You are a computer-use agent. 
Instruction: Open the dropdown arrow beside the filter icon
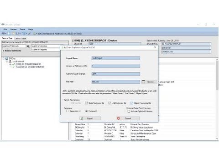point(26,34)
